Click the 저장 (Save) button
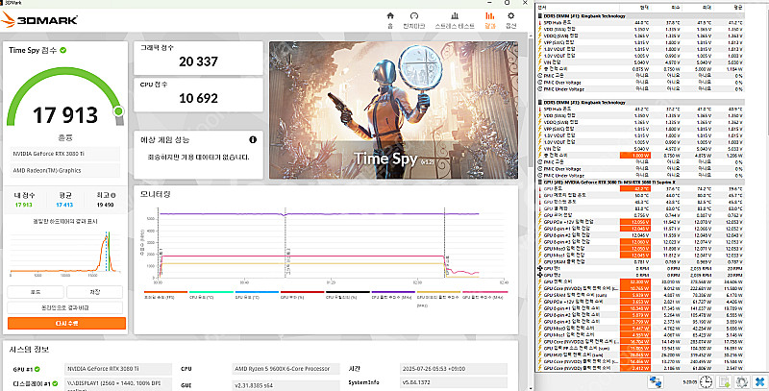Screen dimensions: 769x391 (x=94, y=291)
